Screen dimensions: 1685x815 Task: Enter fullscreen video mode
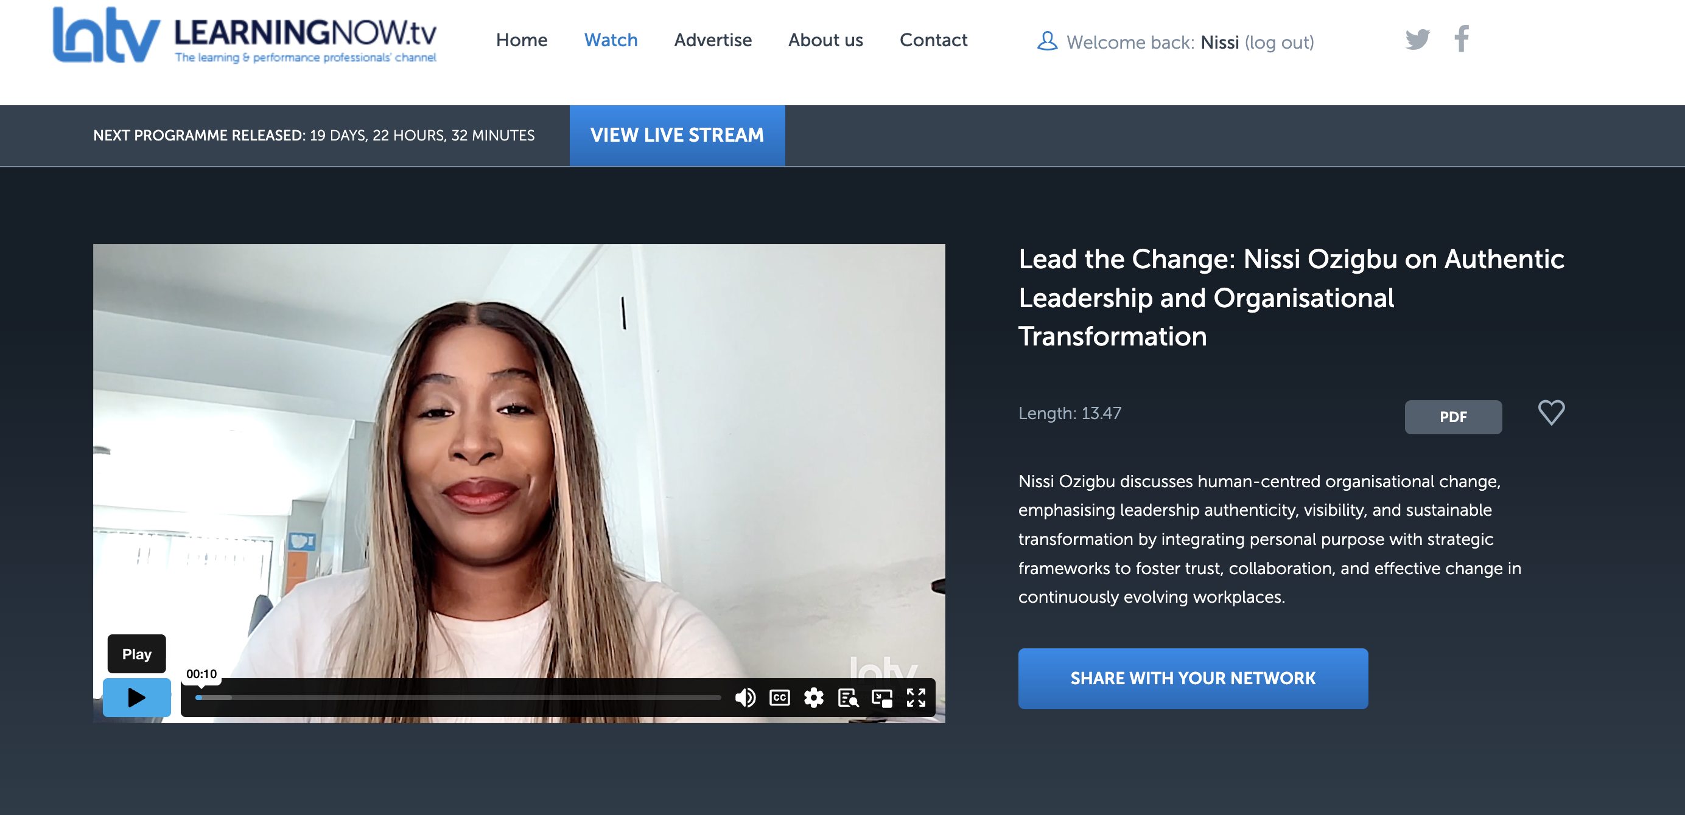coord(916,698)
